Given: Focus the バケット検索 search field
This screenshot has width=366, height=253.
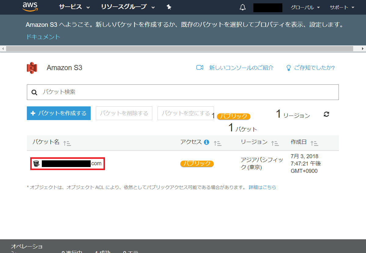Looking at the screenshot, I should 183,92.
